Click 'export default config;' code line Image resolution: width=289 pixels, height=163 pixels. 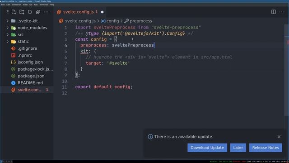coord(104,87)
